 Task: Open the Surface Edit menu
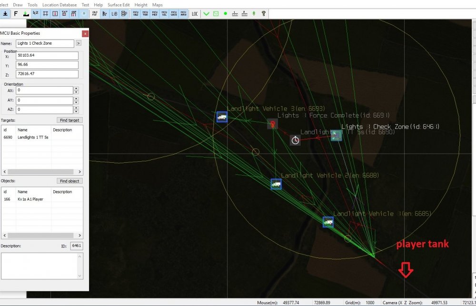click(x=119, y=5)
